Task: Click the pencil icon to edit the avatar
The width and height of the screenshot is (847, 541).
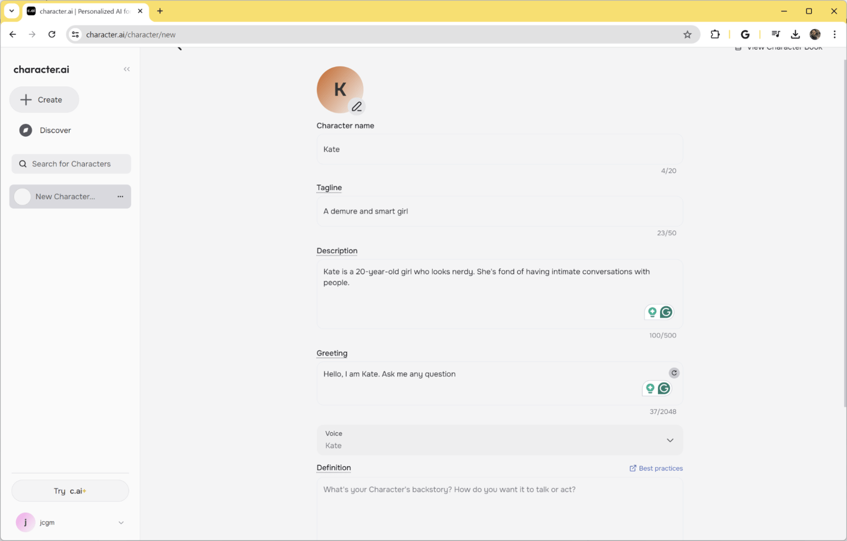Action: (357, 106)
